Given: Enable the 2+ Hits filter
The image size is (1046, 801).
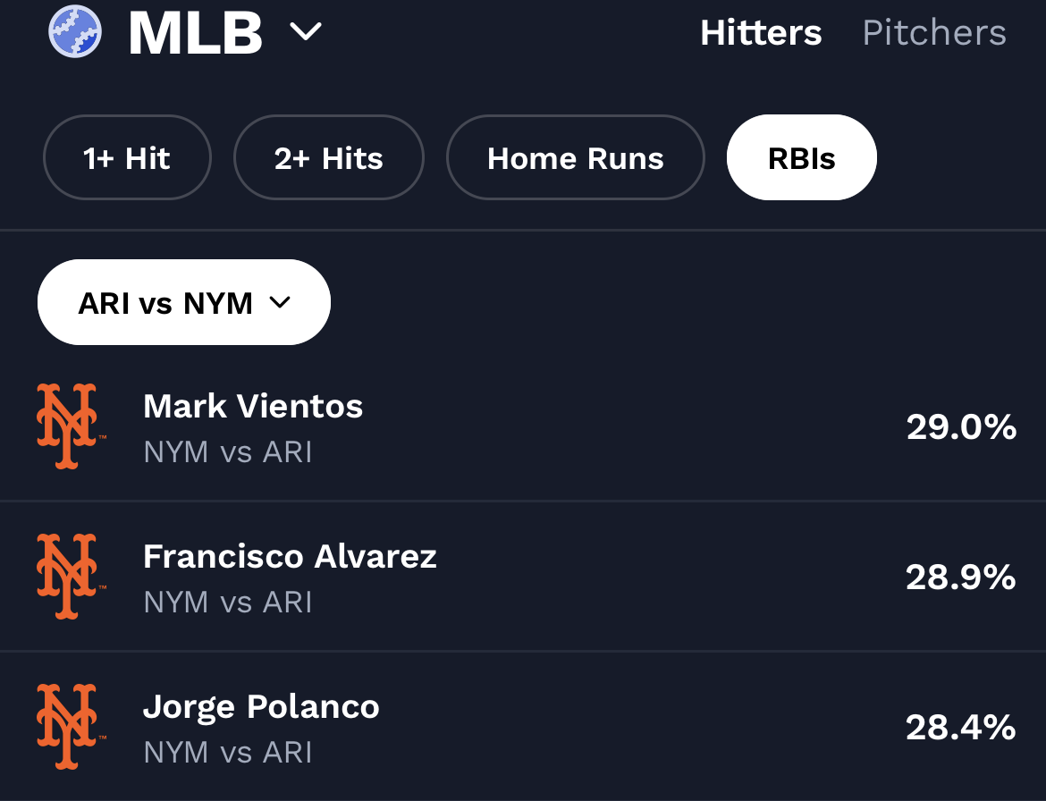Looking at the screenshot, I should (328, 157).
